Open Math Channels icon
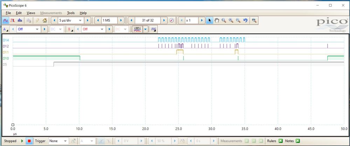 tap(153, 29)
